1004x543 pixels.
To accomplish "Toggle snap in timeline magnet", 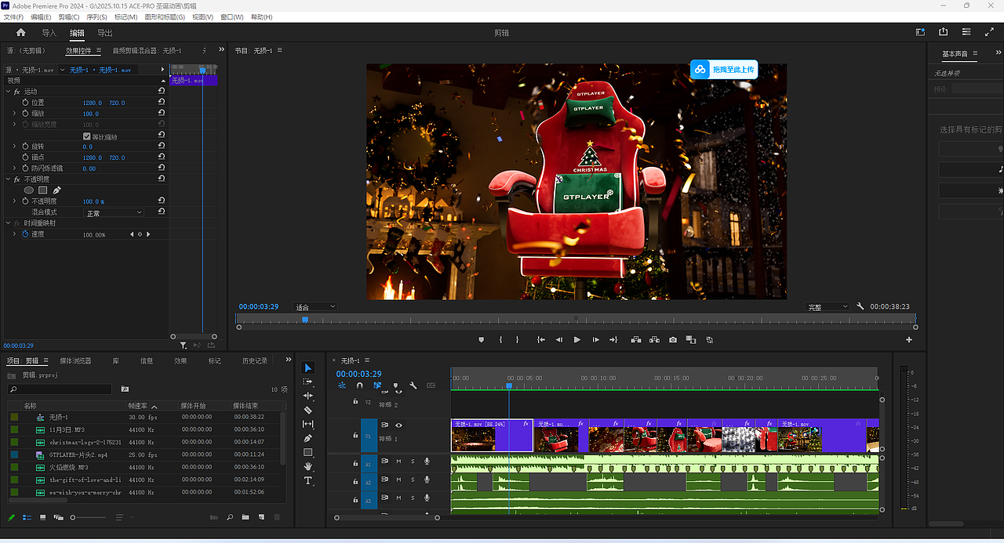I will [360, 386].
